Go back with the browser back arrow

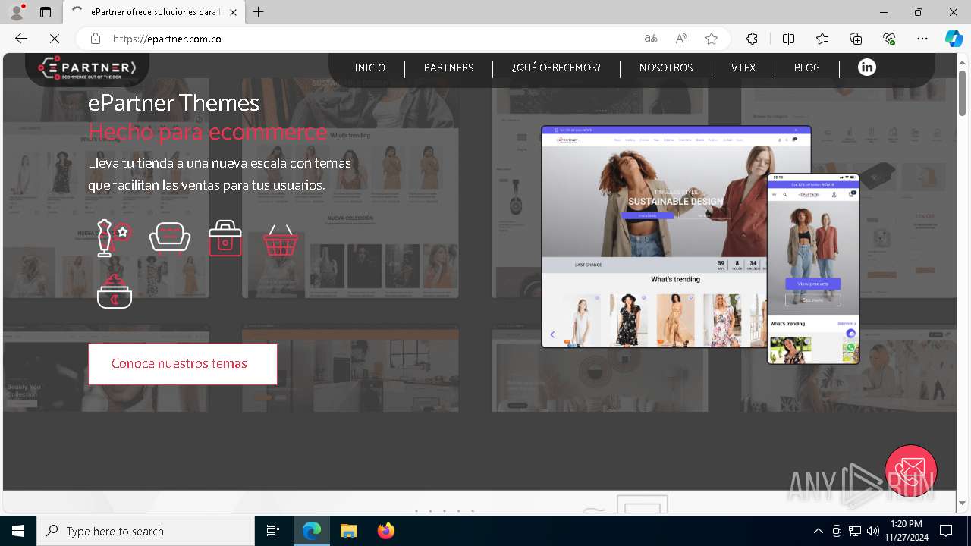tap(21, 39)
